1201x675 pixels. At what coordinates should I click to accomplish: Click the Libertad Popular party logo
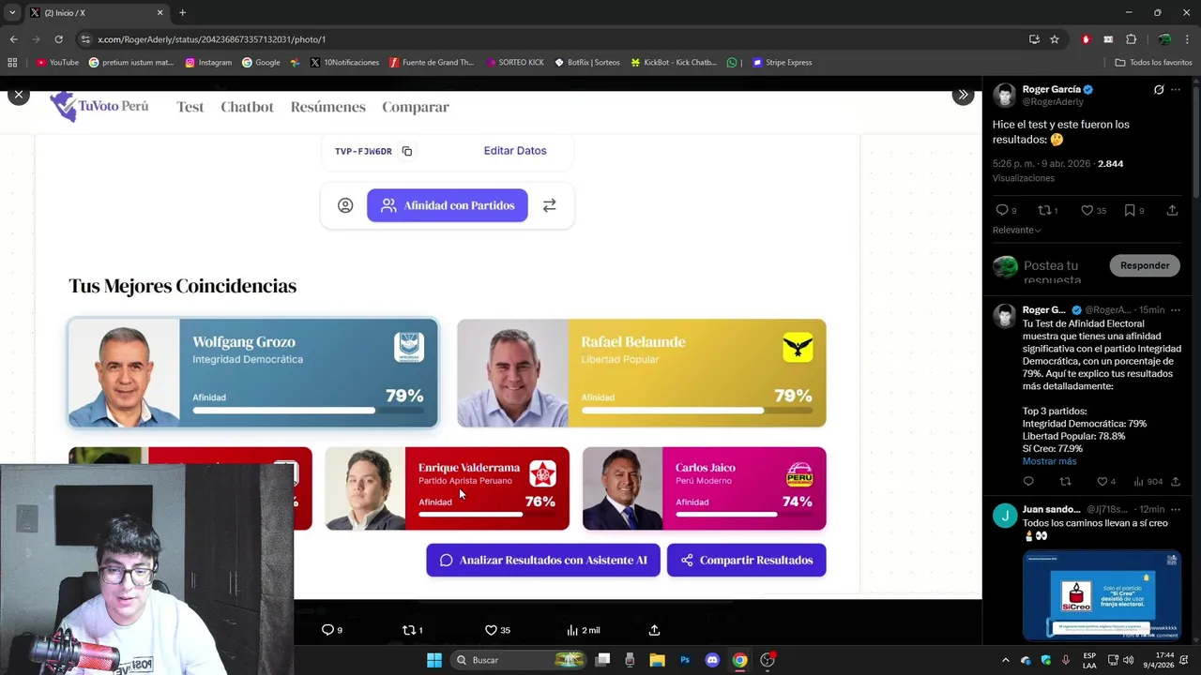tap(798, 347)
